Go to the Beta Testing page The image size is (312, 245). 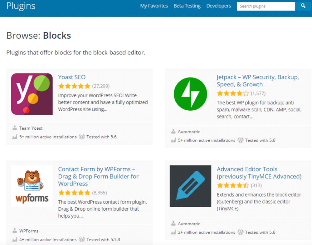click(x=187, y=6)
